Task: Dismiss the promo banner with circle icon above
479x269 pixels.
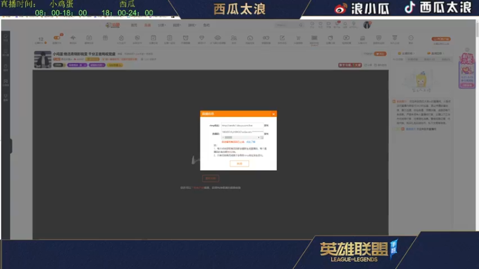Action: point(467,50)
